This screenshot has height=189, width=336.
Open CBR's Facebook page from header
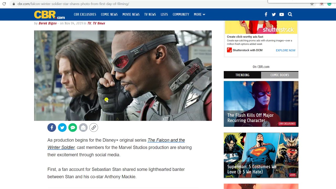pyautogui.click(x=266, y=14)
